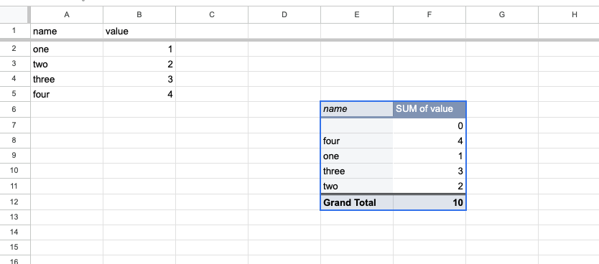Select column B header
This screenshot has height=264, width=599.
click(139, 15)
